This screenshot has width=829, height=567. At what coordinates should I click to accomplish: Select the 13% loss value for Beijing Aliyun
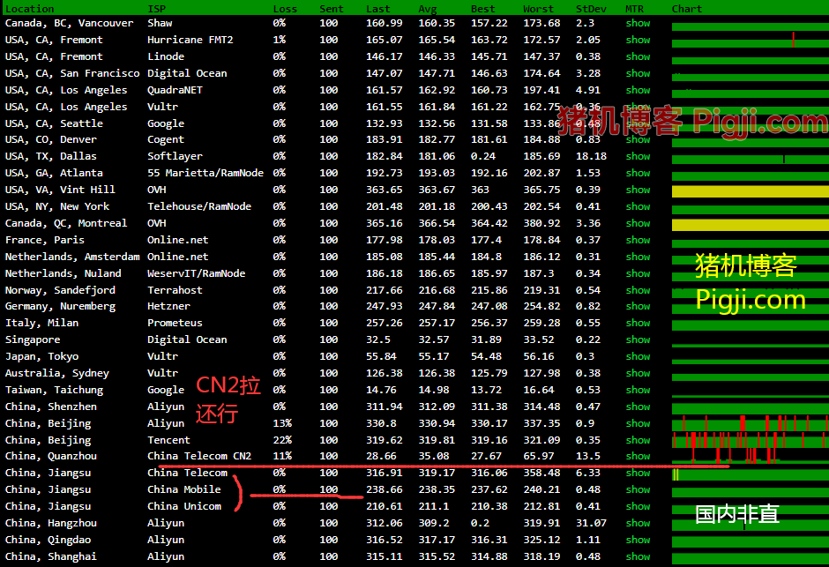(x=282, y=424)
